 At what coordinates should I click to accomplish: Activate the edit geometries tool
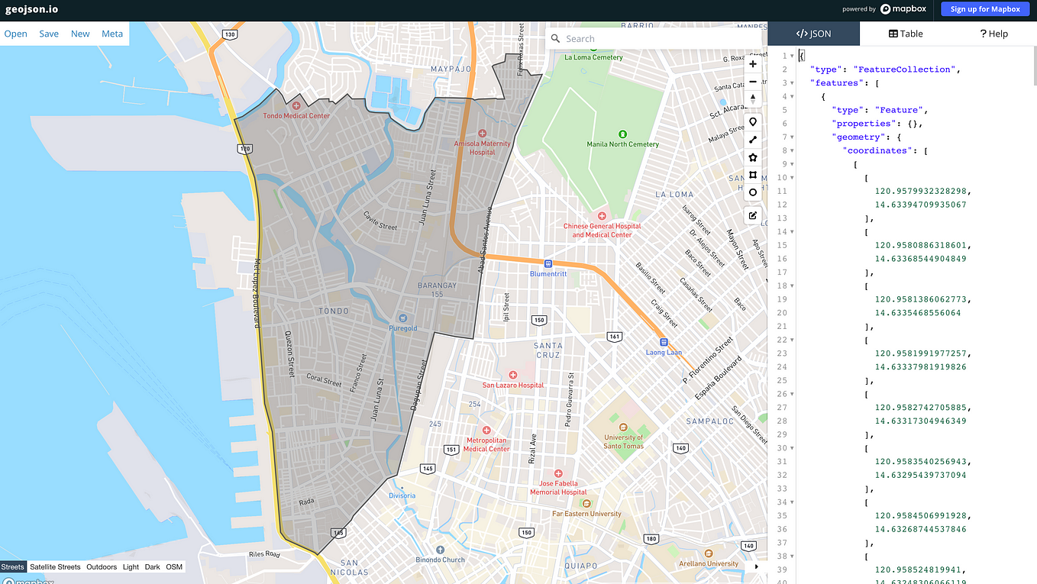tap(753, 215)
